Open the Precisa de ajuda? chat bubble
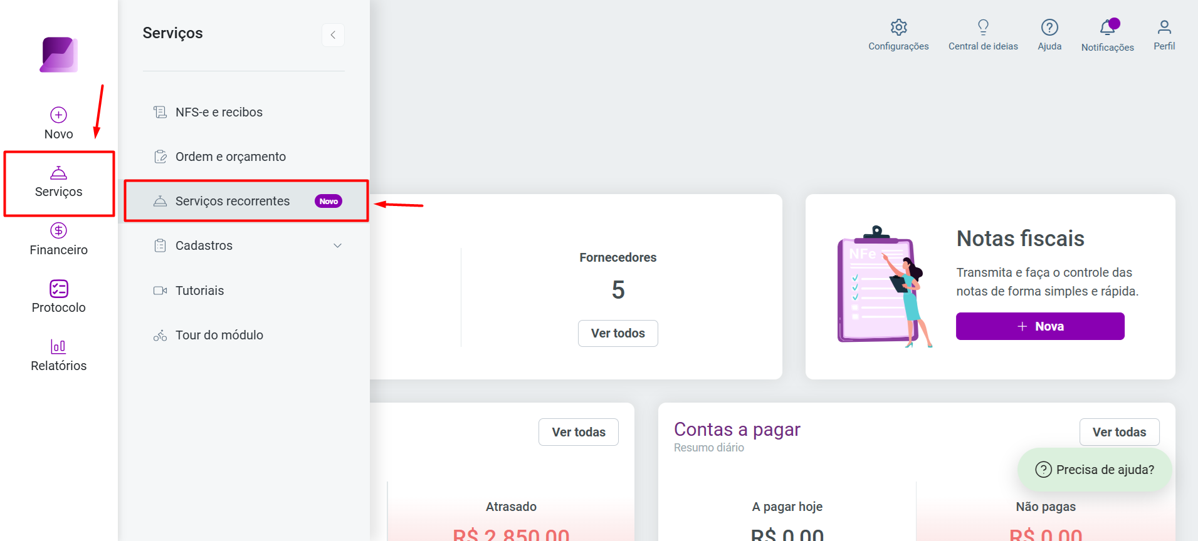The image size is (1198, 541). pyautogui.click(x=1095, y=470)
